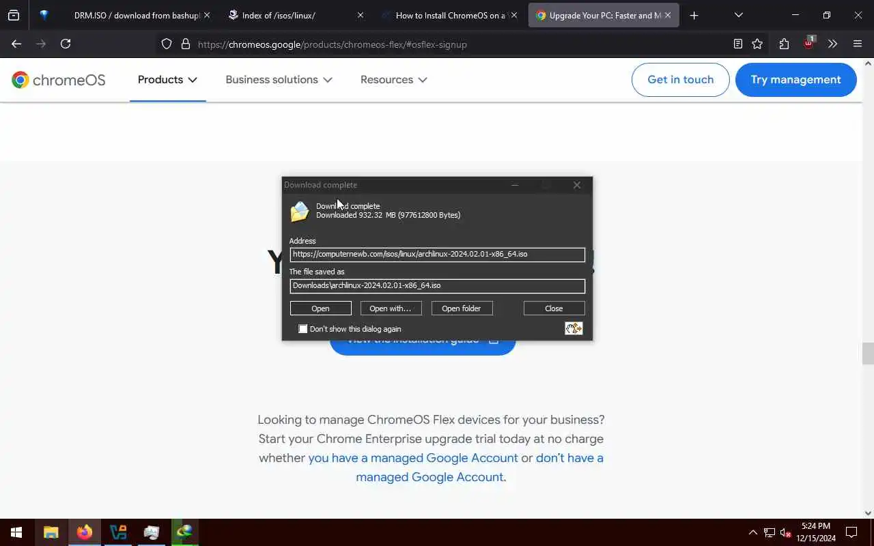
Task: Open Windows Start menu
Action: (x=16, y=532)
